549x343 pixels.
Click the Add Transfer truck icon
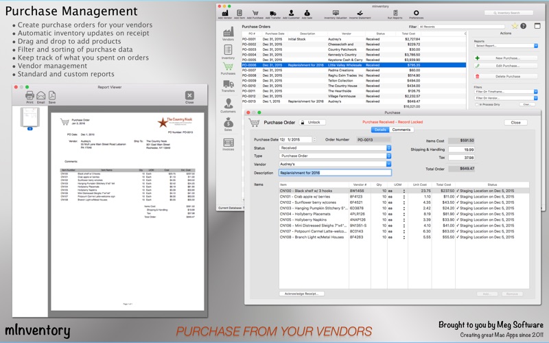pyautogui.click(x=272, y=14)
